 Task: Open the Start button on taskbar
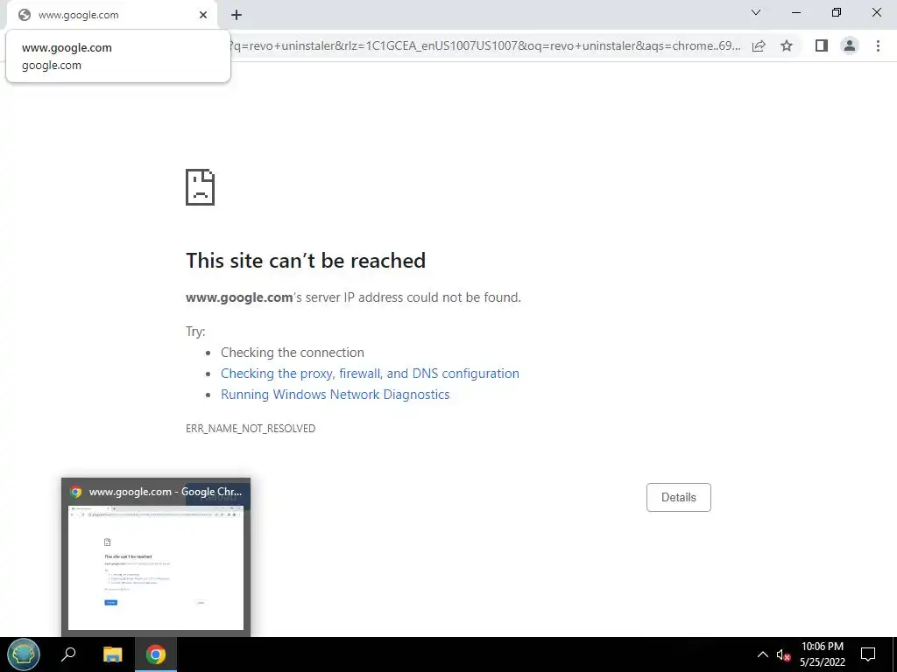[24, 654]
